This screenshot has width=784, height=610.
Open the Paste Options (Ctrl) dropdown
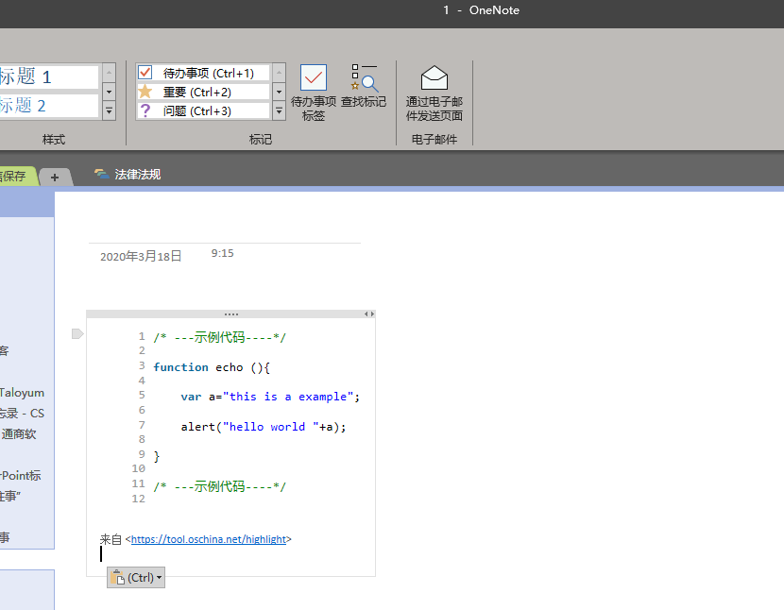pyautogui.click(x=136, y=577)
